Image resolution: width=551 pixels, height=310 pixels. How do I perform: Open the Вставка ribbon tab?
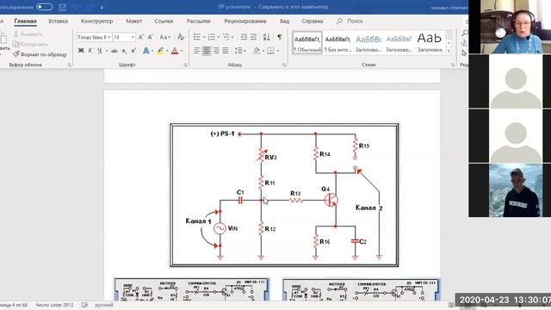pyautogui.click(x=59, y=21)
